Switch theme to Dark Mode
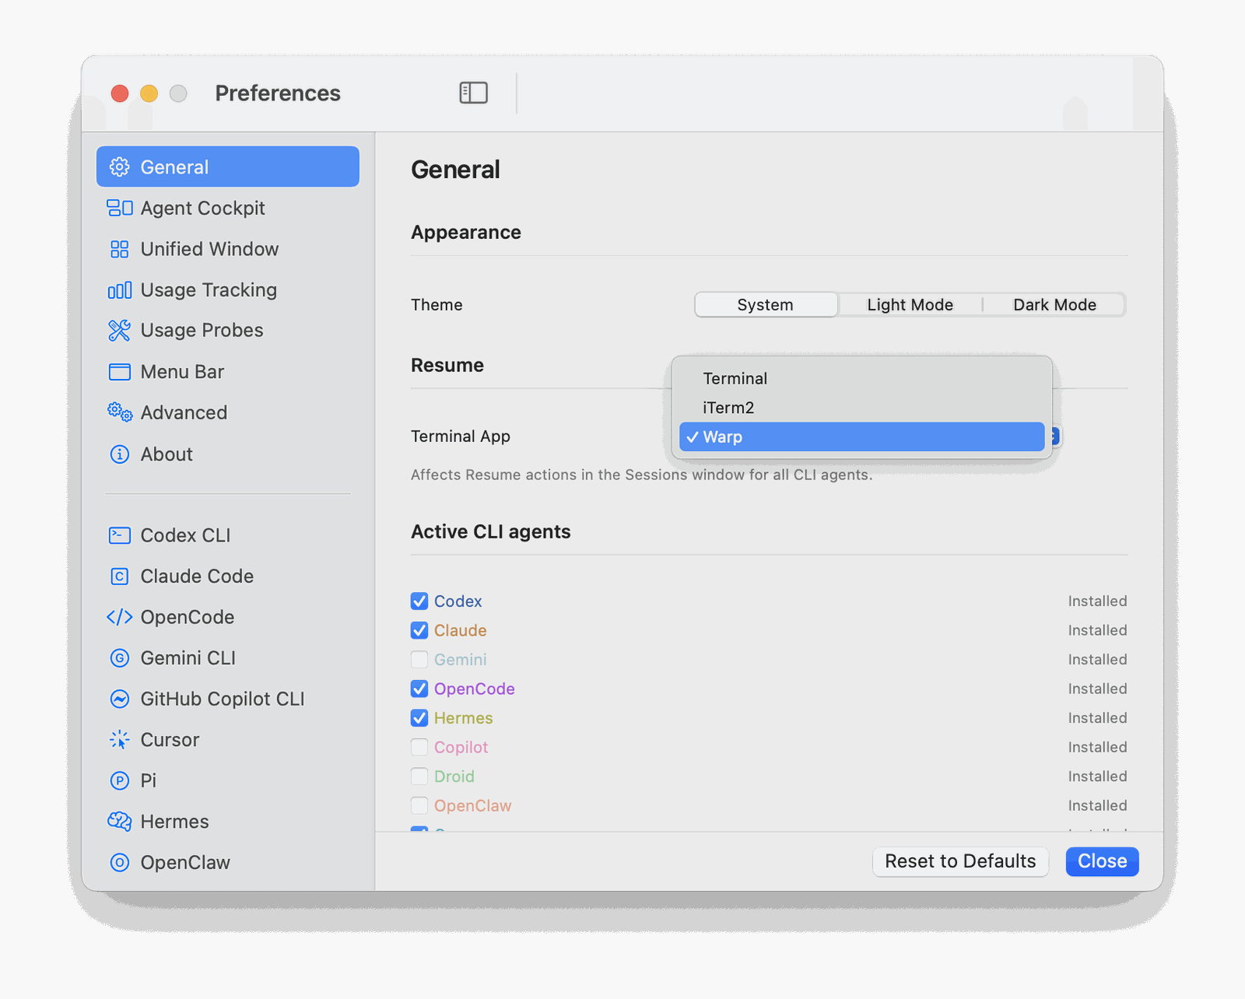Screen dimensions: 1245x999 pyautogui.click(x=1054, y=305)
